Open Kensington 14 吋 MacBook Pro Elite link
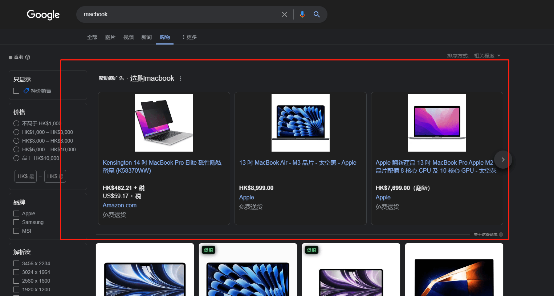 (x=162, y=167)
